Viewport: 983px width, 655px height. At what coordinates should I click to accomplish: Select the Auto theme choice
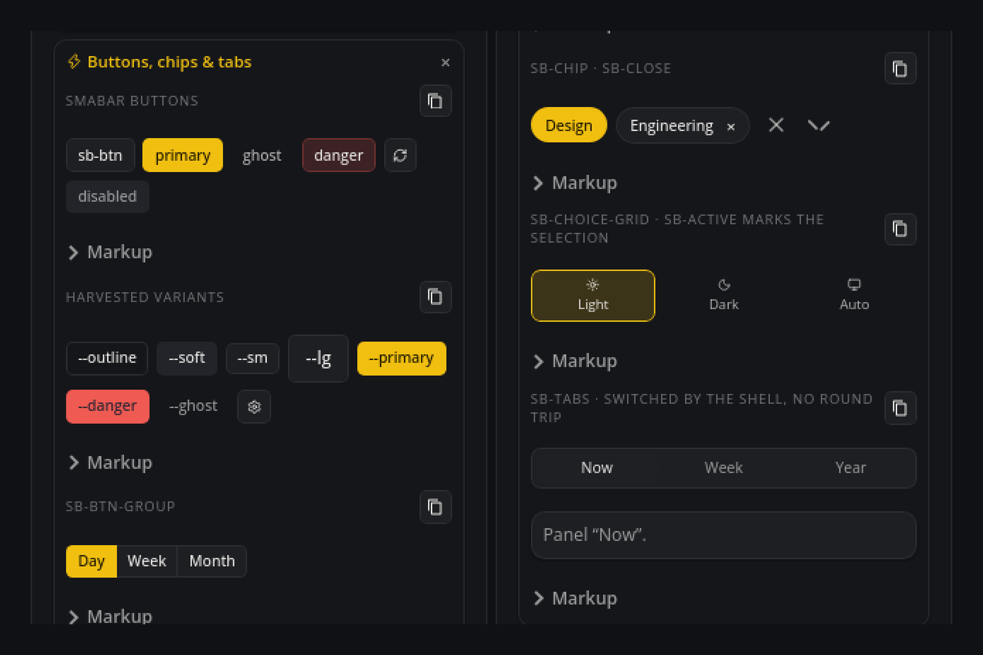click(x=854, y=296)
